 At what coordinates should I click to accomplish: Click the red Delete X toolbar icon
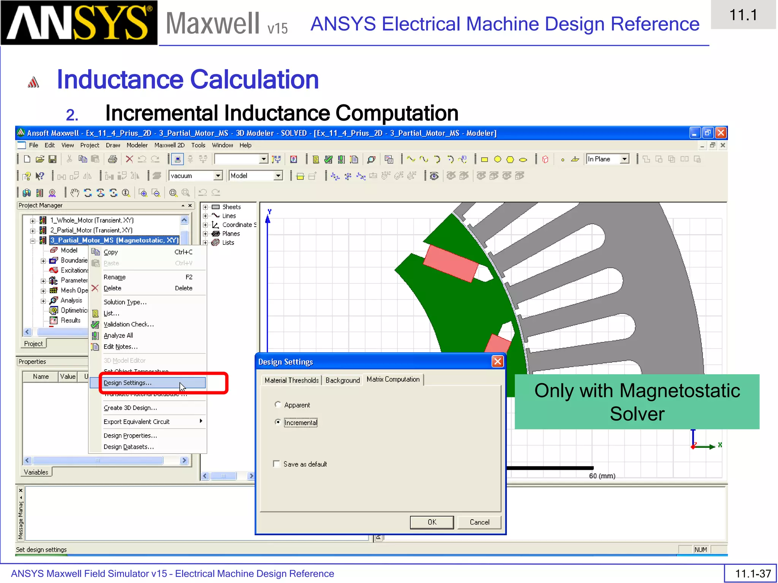click(130, 159)
